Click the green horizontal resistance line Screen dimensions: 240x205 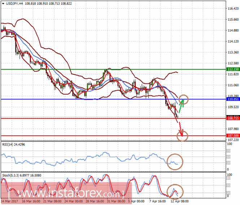pyautogui.click(x=113, y=69)
